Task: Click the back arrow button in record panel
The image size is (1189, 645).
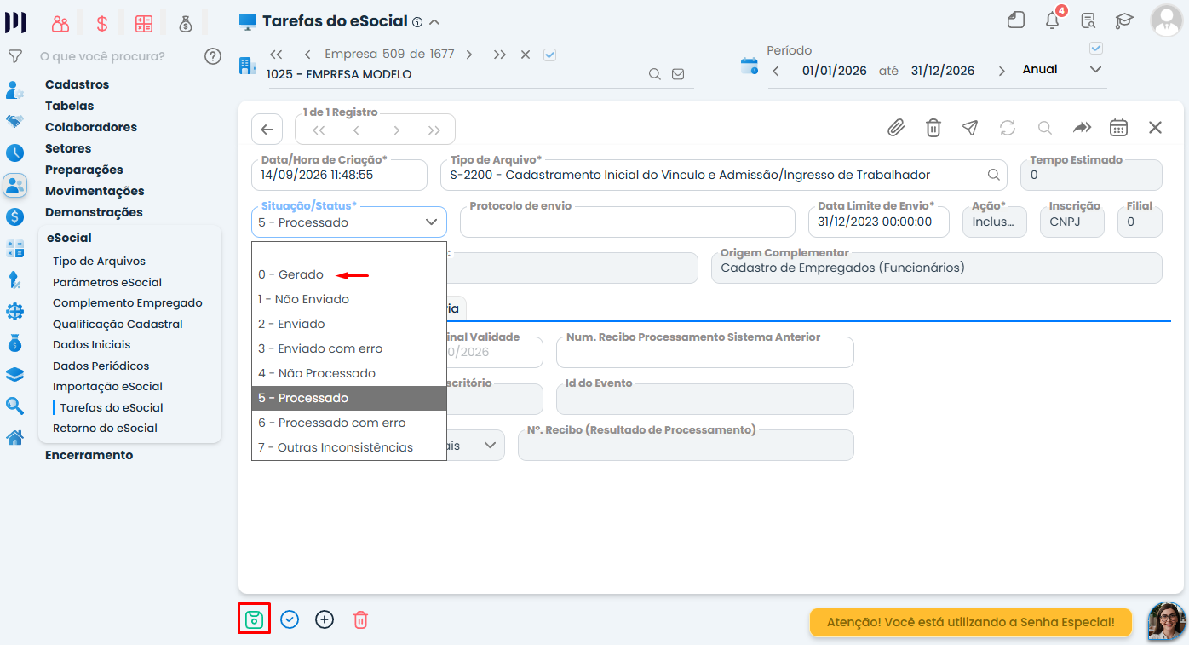Action: point(267,129)
